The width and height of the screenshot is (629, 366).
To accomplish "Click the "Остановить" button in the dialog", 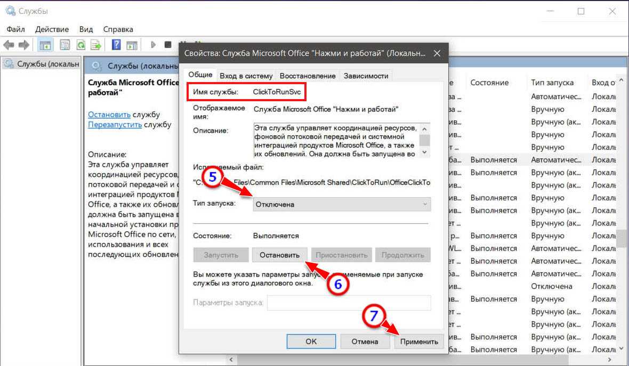I will [279, 255].
